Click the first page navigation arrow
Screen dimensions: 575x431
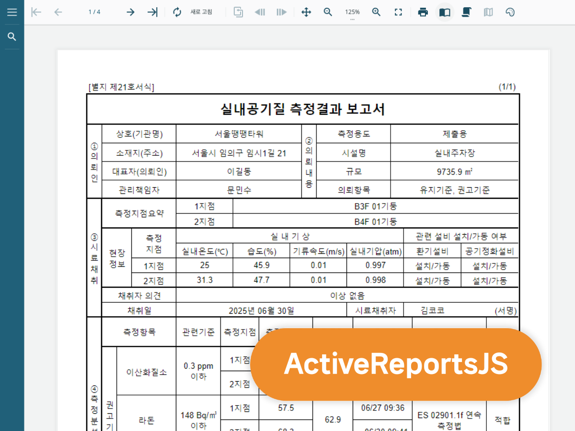point(36,12)
